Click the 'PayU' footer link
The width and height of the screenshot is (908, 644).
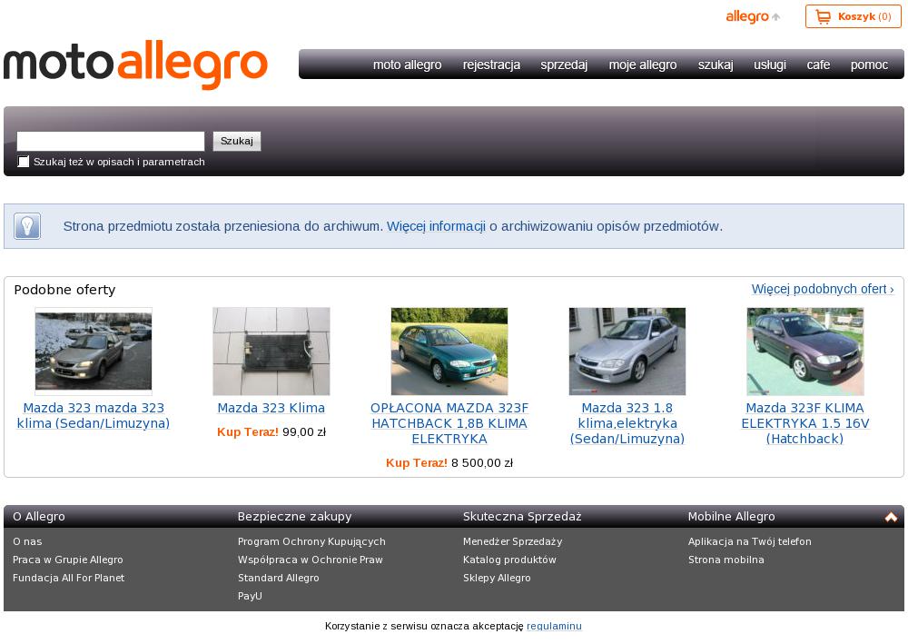[x=250, y=595]
